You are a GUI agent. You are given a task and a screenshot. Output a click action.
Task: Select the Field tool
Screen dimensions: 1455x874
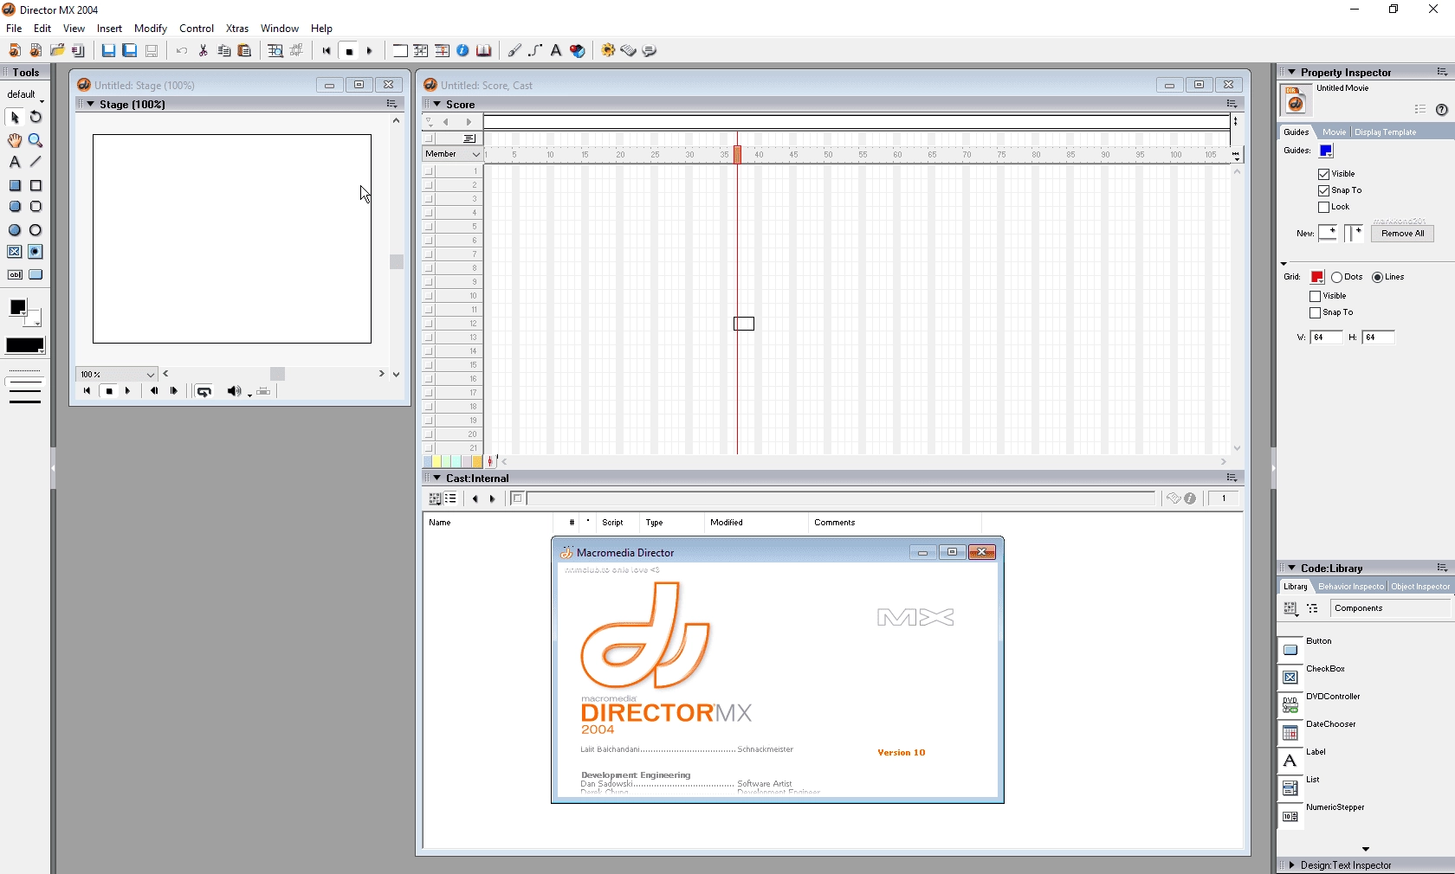click(x=15, y=275)
